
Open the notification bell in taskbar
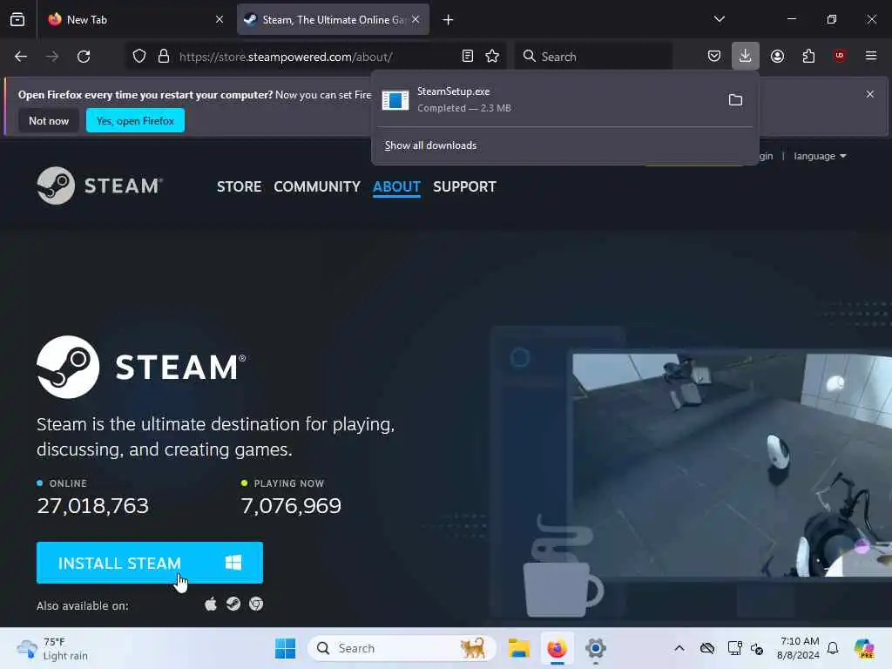click(833, 648)
